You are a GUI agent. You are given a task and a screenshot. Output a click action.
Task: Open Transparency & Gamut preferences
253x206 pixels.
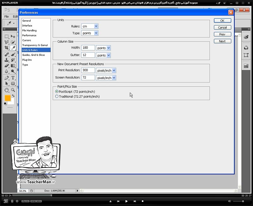point(36,45)
